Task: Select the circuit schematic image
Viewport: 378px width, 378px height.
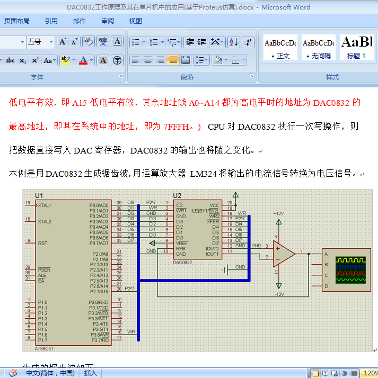Action: point(197,270)
